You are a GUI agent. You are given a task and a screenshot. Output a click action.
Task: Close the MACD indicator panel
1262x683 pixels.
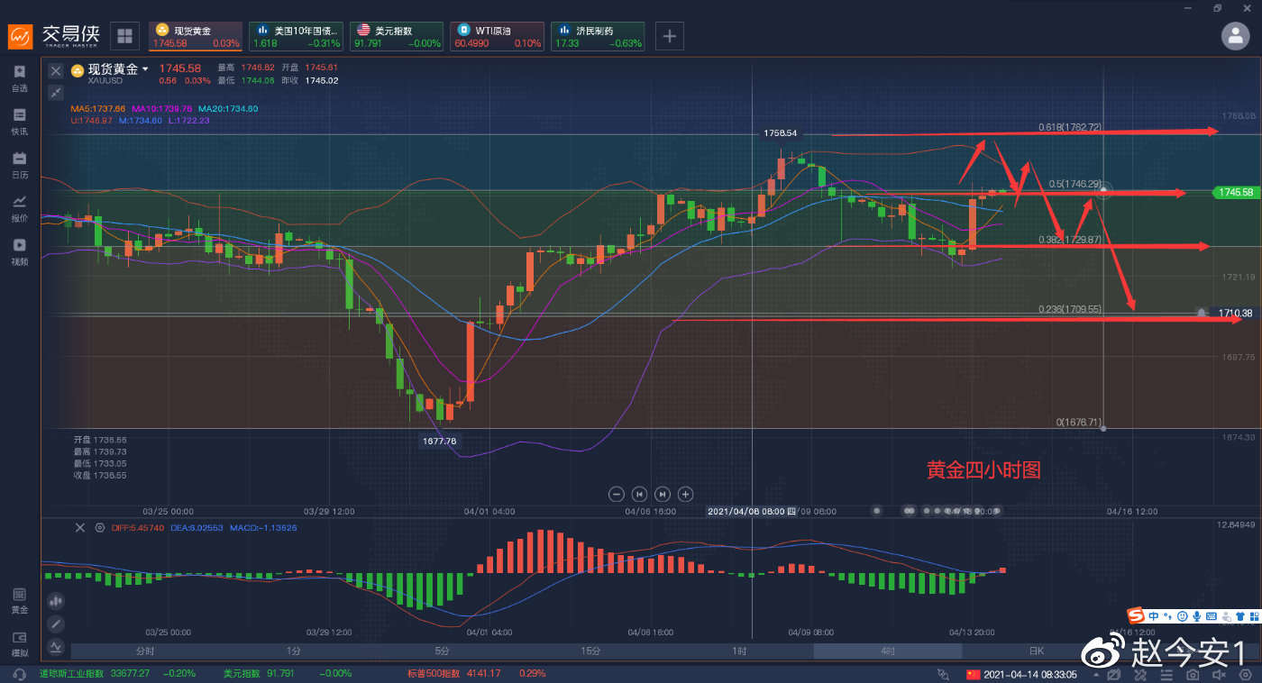pos(79,527)
